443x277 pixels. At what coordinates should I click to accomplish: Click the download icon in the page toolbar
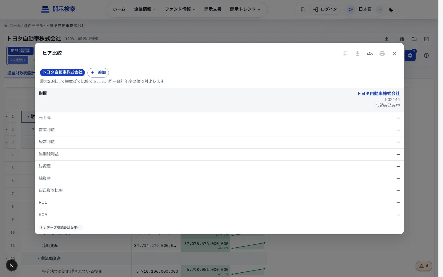387,39
